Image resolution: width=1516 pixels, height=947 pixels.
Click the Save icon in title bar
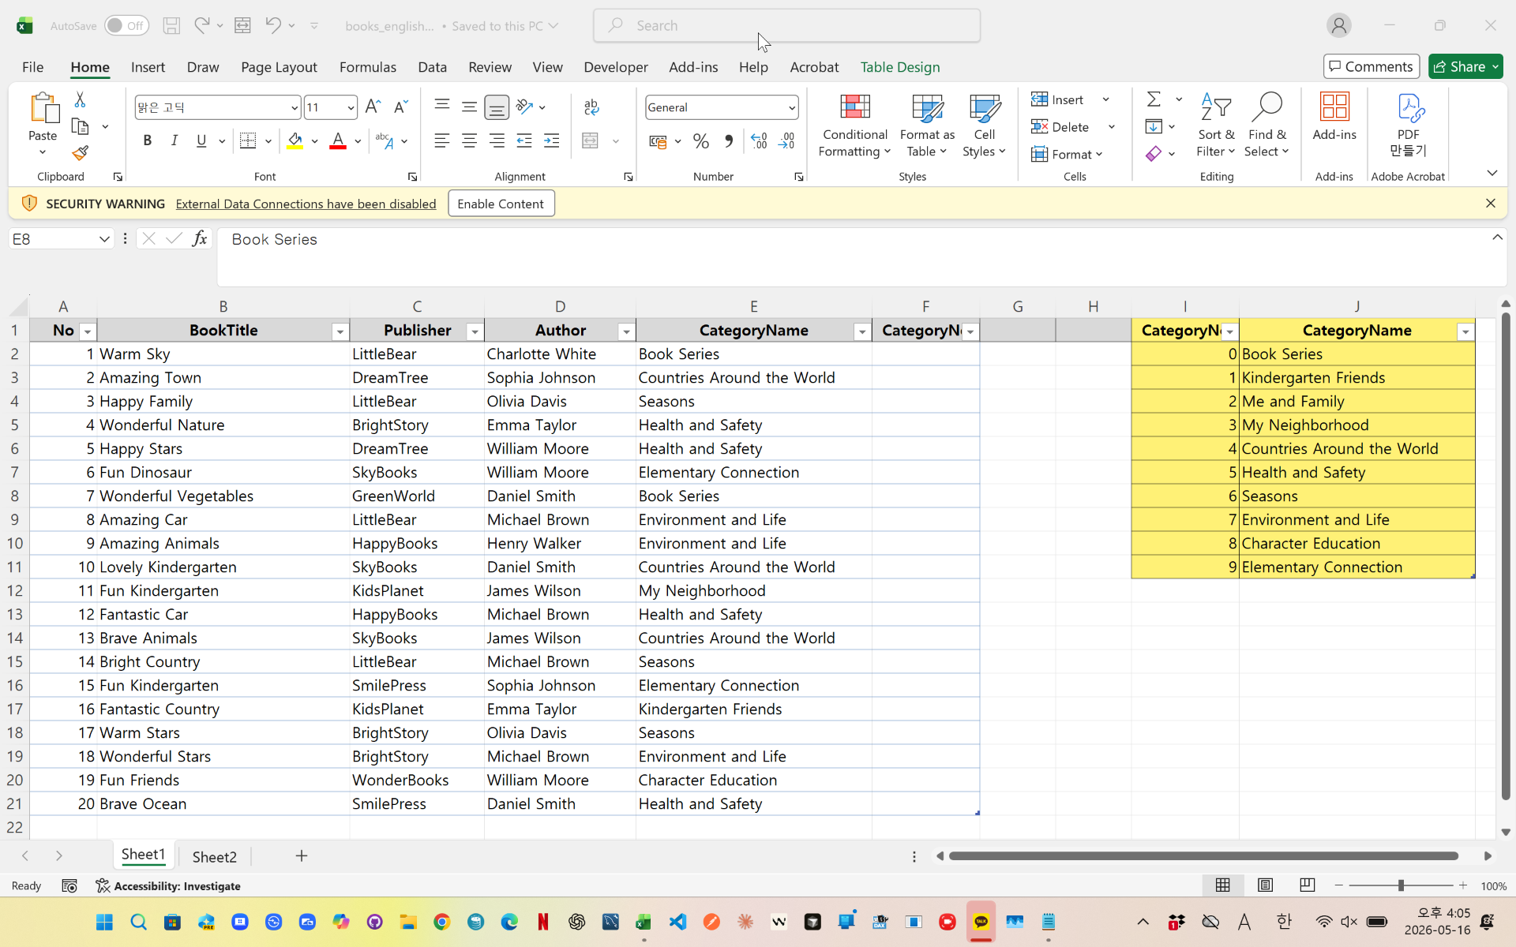(171, 25)
